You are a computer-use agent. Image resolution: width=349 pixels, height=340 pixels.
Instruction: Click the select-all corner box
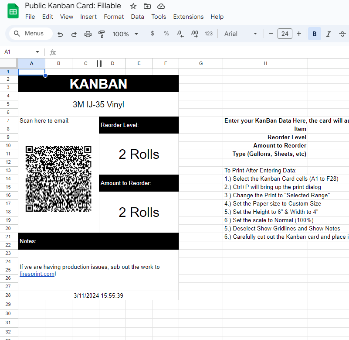pyautogui.click(x=9, y=63)
